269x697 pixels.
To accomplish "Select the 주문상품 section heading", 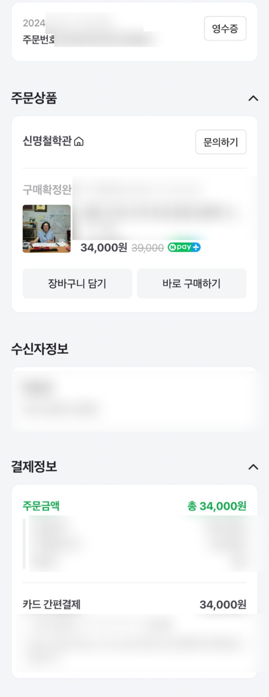I will pyautogui.click(x=34, y=98).
